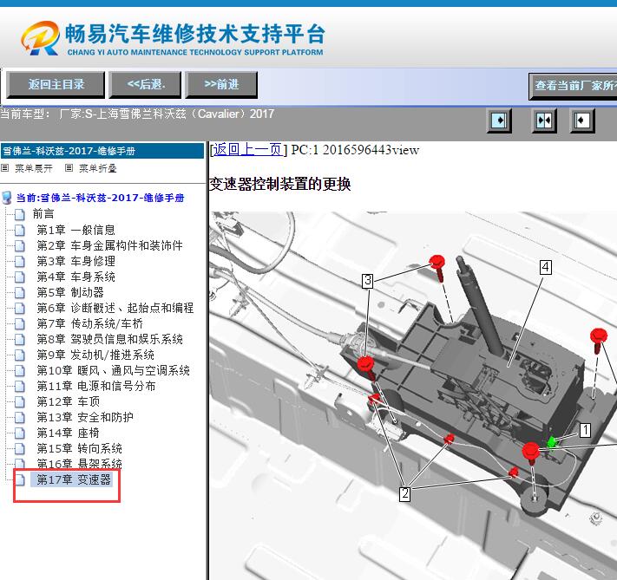Screen dimensions: 617x580
Task: Click the page icon beside 前言
Action: [x=20, y=214]
